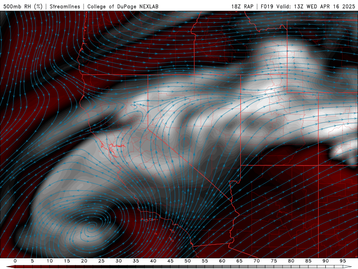This screenshot has height=269, width=358.
Task: Choose the "75" label on color bar
Action: click(x=274, y=261)
